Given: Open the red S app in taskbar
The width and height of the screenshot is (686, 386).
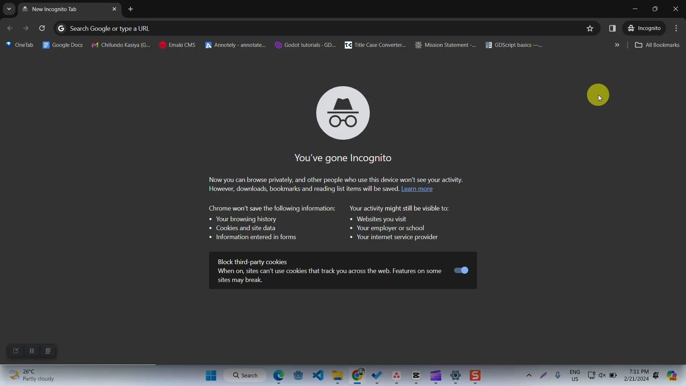Looking at the screenshot, I should click(x=475, y=376).
